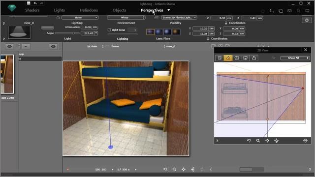Image resolution: width=315 pixels, height=177 pixels.
Task: Select the Perspectives tab
Action: (x=152, y=10)
